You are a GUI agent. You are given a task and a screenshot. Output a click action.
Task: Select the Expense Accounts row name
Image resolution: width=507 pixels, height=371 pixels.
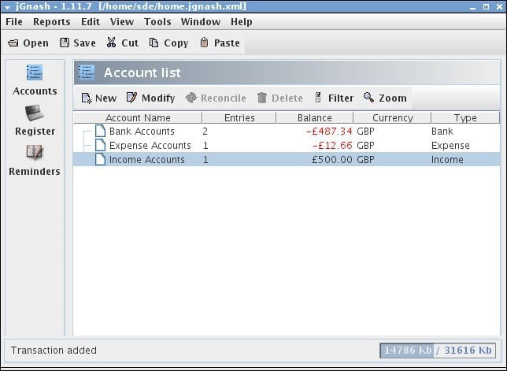pos(150,146)
